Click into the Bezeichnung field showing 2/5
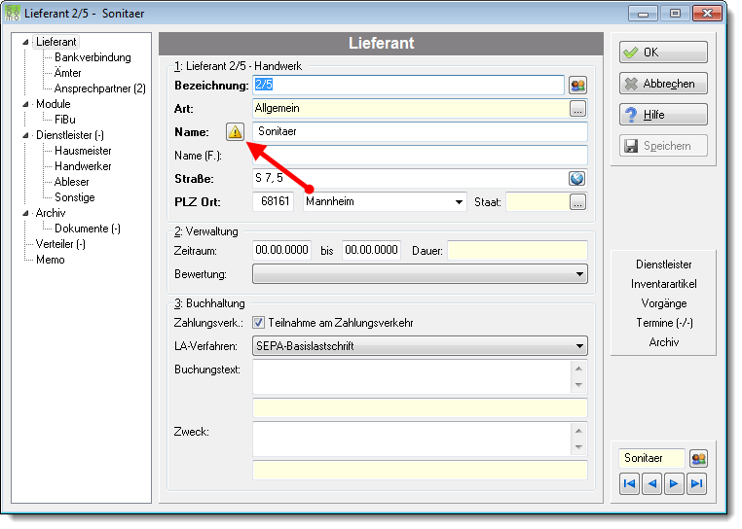 408,86
